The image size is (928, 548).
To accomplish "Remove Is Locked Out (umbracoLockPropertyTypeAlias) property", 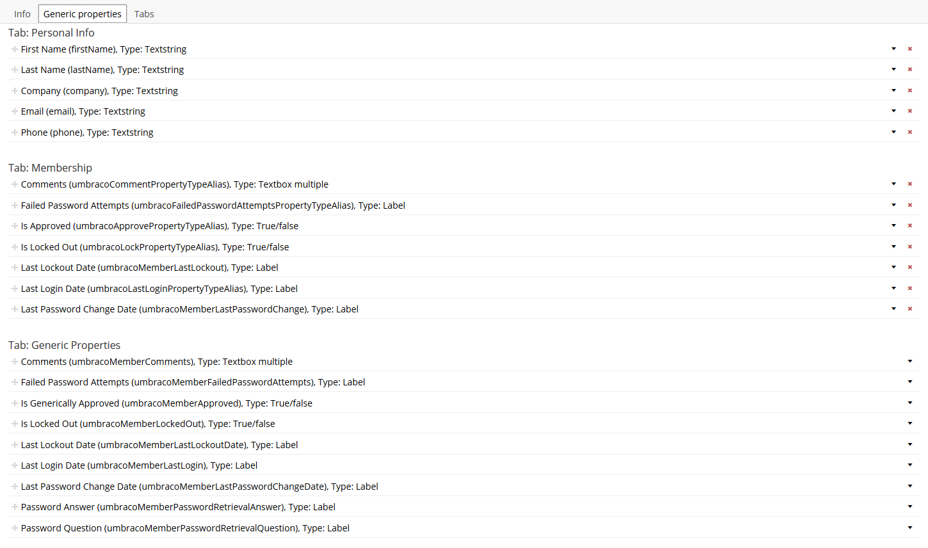I will [909, 246].
